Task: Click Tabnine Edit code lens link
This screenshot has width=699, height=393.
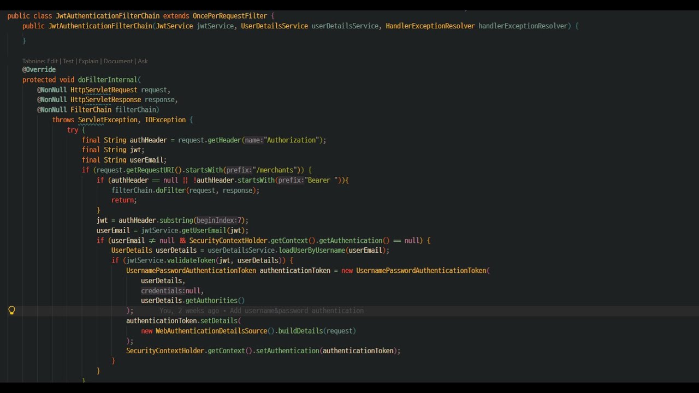Action: click(x=52, y=61)
